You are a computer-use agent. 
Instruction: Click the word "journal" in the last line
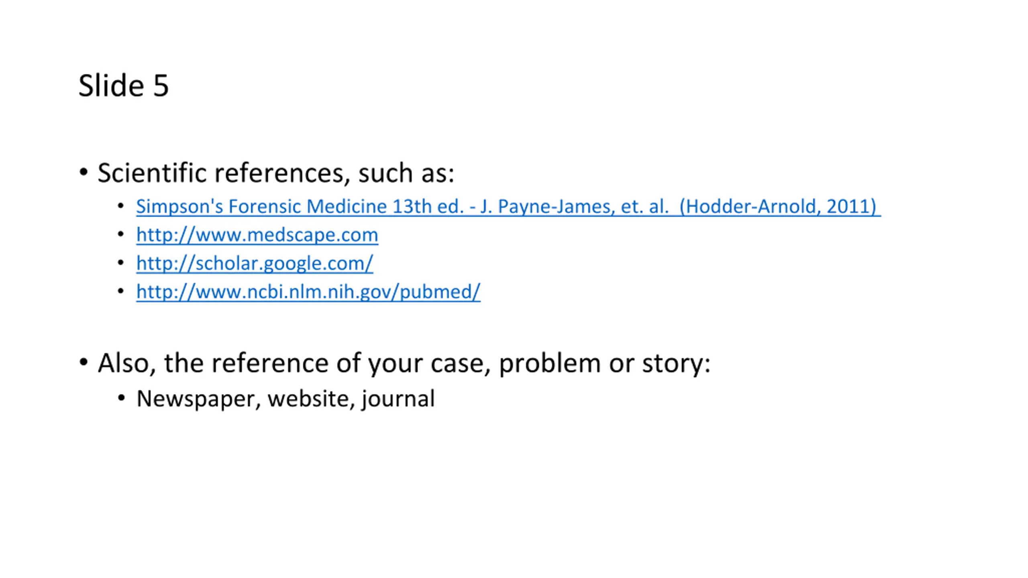pos(398,399)
